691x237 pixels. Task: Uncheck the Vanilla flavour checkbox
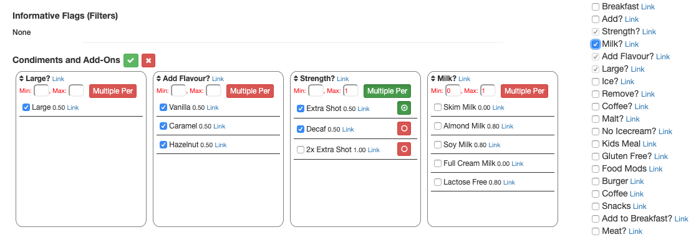pos(163,107)
